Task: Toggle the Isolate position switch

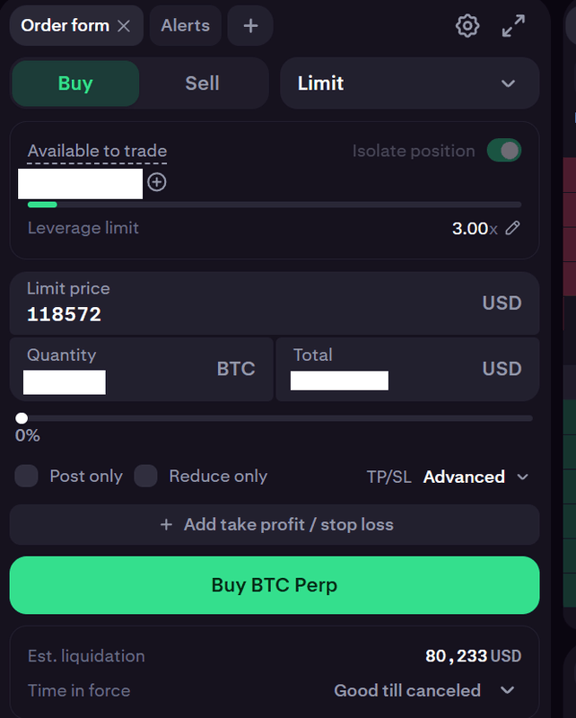Action: [x=504, y=151]
